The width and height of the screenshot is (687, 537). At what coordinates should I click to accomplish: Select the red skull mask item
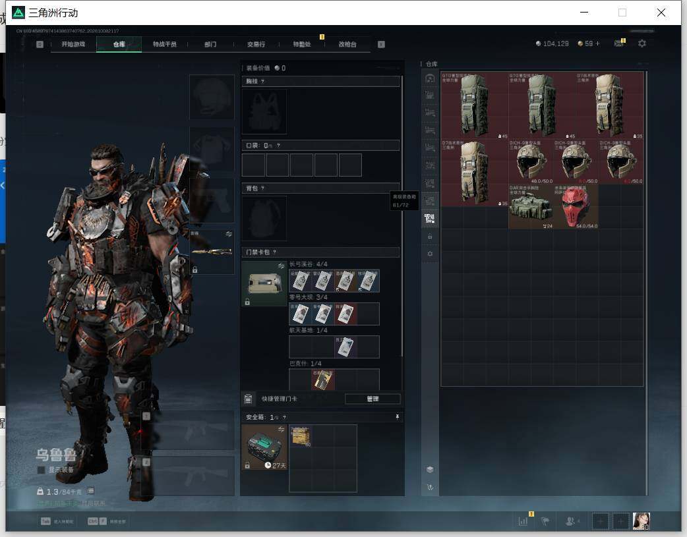pyautogui.click(x=576, y=206)
